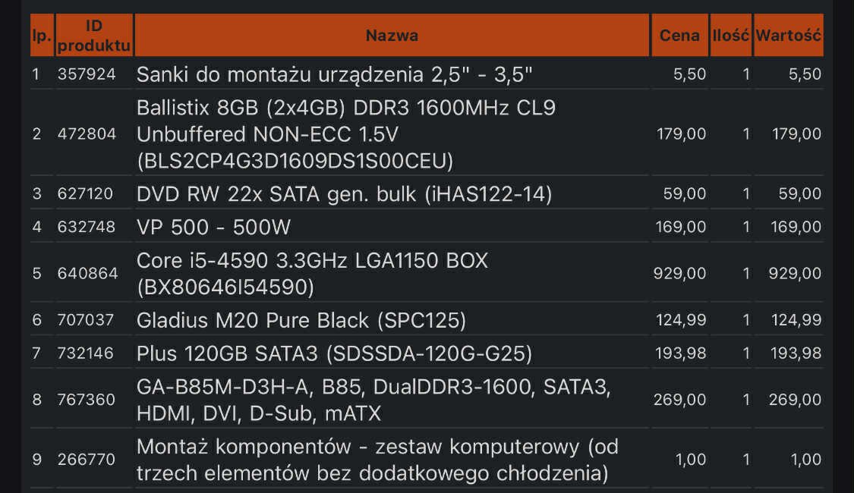The height and width of the screenshot is (493, 854).
Task: Click the "lp." column header
Action: point(40,36)
